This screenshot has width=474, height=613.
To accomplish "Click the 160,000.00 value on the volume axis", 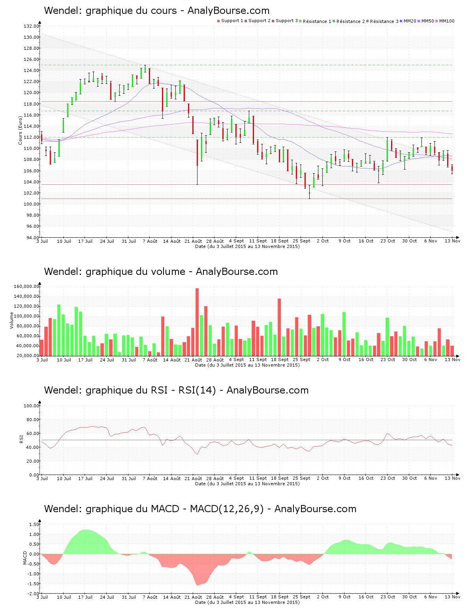I will pyautogui.click(x=26, y=286).
